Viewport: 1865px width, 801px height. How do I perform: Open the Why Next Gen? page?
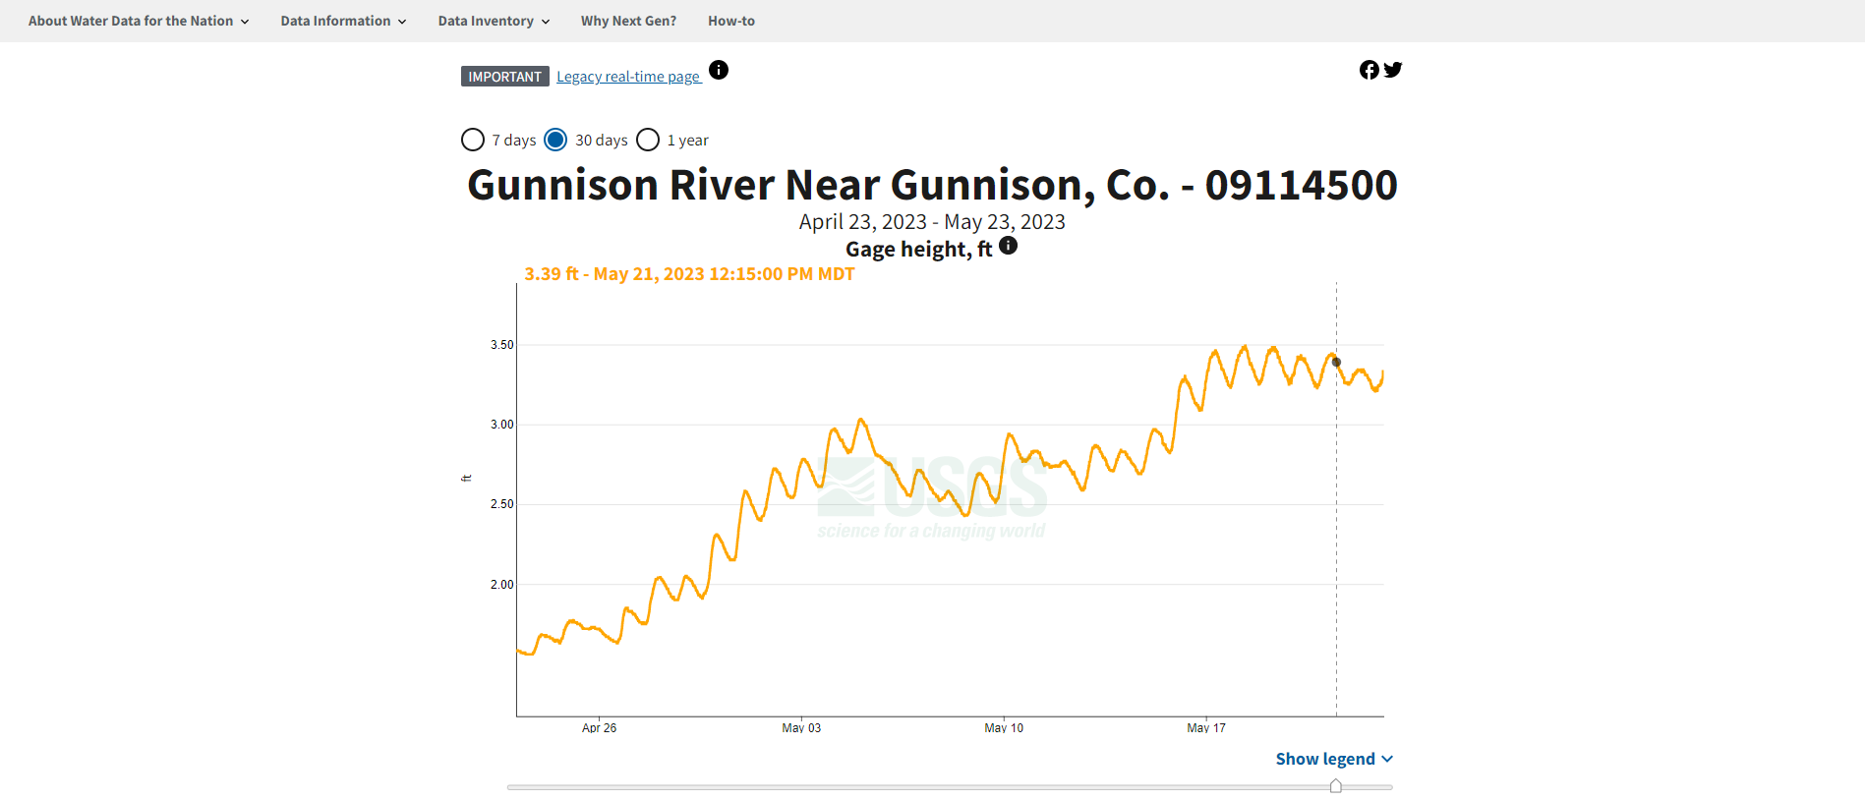(628, 21)
